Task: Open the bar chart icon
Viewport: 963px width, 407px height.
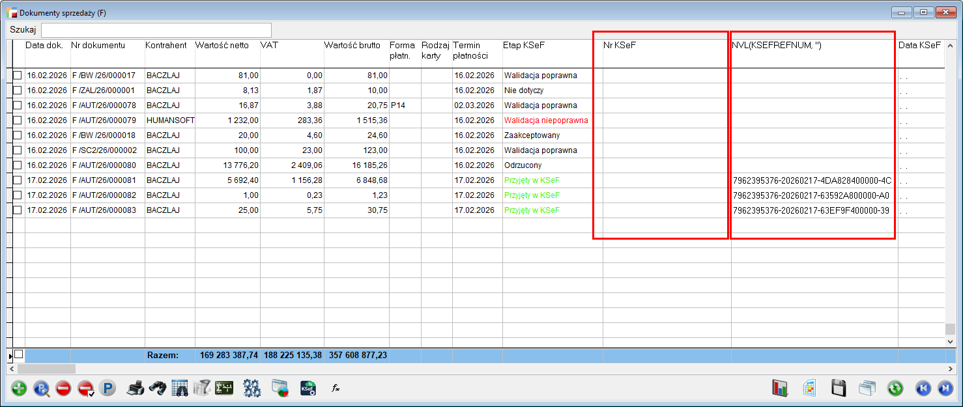Action: point(780,389)
